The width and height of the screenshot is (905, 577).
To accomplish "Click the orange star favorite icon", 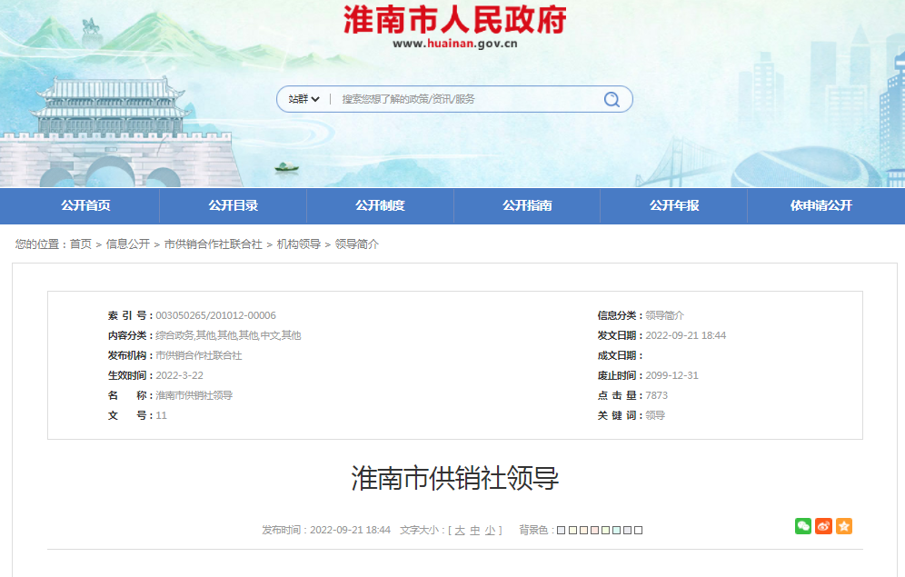I will [844, 526].
